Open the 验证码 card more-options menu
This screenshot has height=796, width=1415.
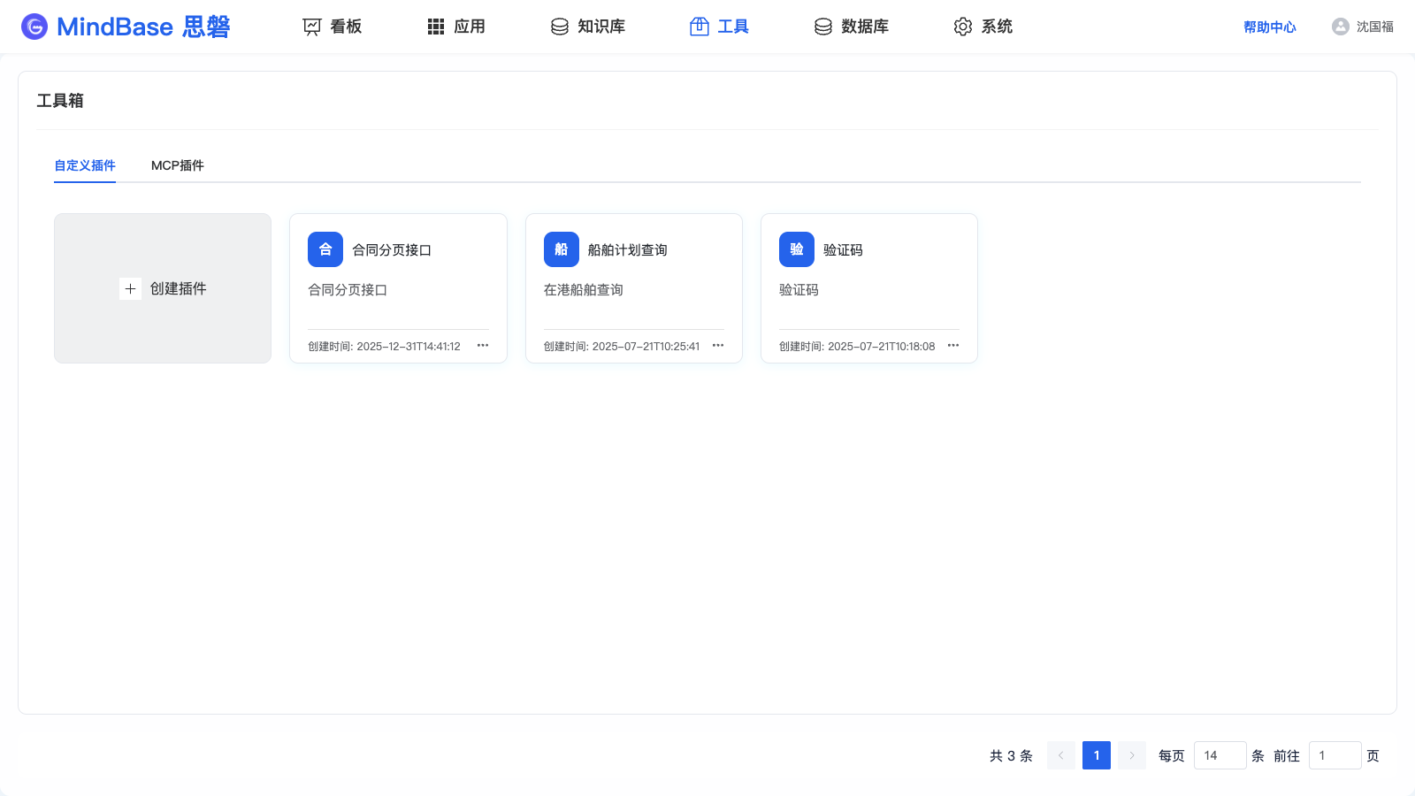953,346
